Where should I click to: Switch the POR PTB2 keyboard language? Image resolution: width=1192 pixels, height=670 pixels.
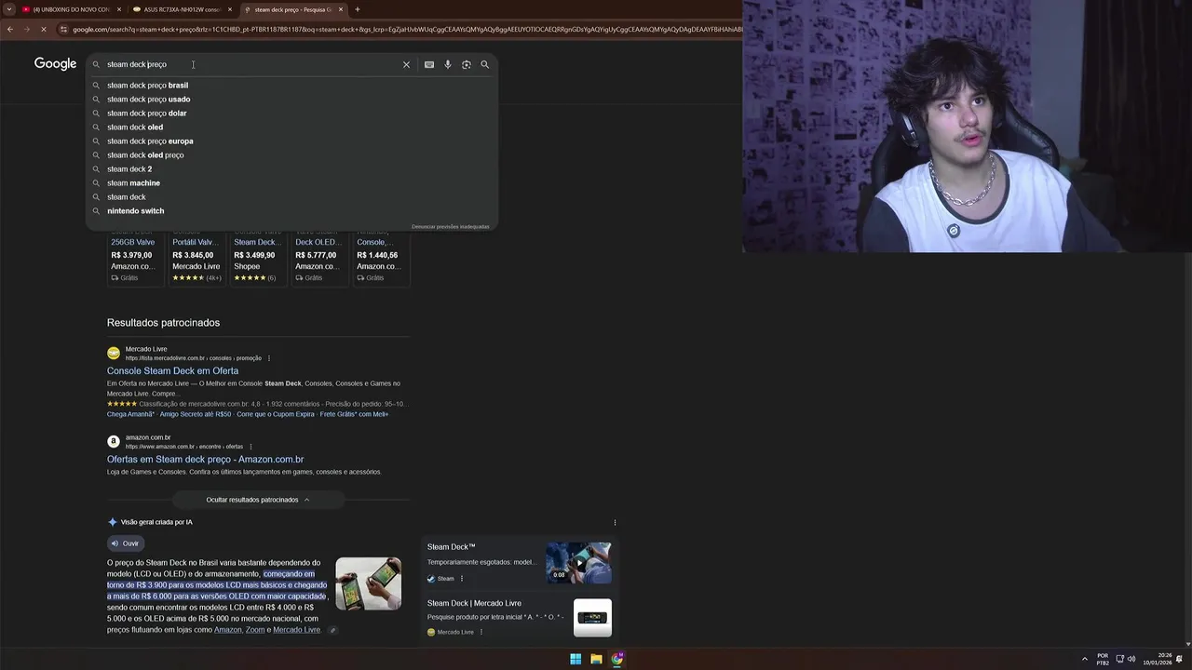1103,659
